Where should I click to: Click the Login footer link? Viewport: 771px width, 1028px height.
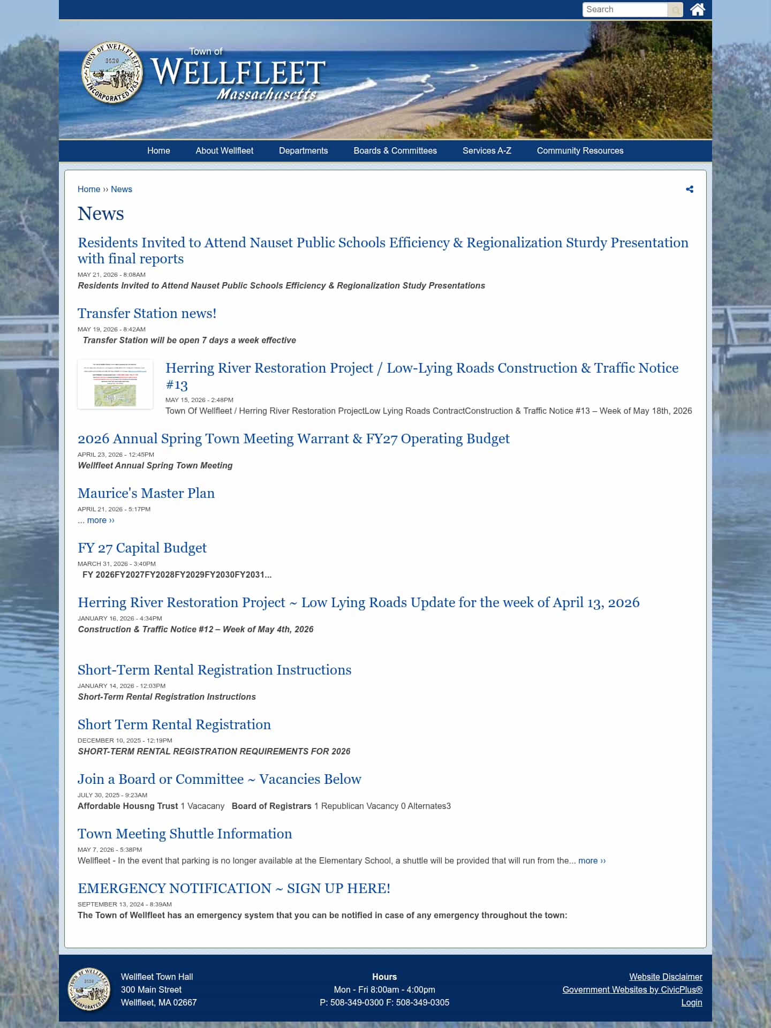(x=692, y=1002)
